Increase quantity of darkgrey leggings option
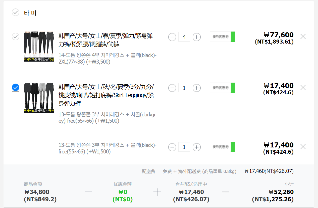The height and width of the screenshot is (208, 318). click(x=197, y=88)
